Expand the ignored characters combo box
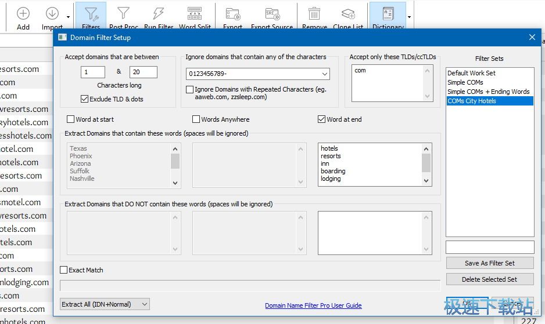The width and height of the screenshot is (545, 324). pos(324,74)
